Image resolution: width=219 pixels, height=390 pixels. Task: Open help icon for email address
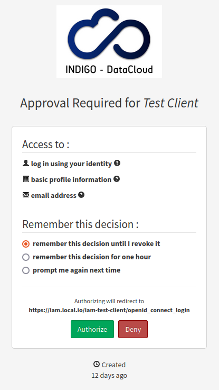81,195
